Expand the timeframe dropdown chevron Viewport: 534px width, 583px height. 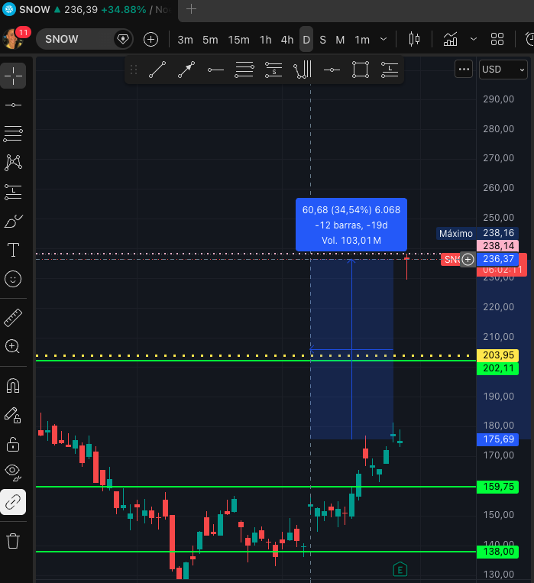click(384, 39)
